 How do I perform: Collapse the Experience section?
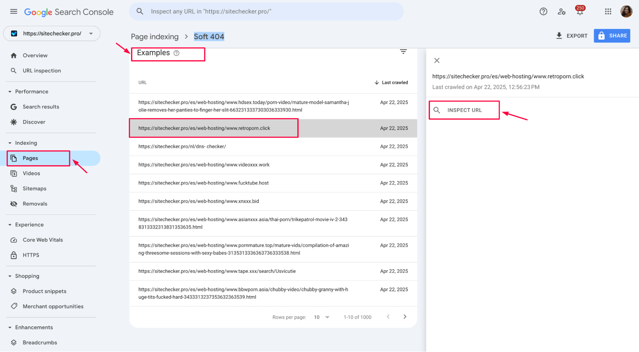coord(10,225)
